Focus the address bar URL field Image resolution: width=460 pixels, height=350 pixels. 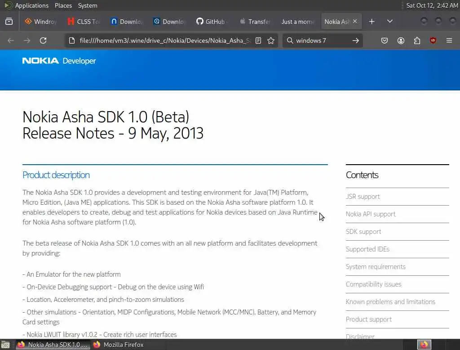pos(165,40)
